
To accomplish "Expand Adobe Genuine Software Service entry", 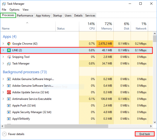I will pyautogui.click(x=3, y=86).
